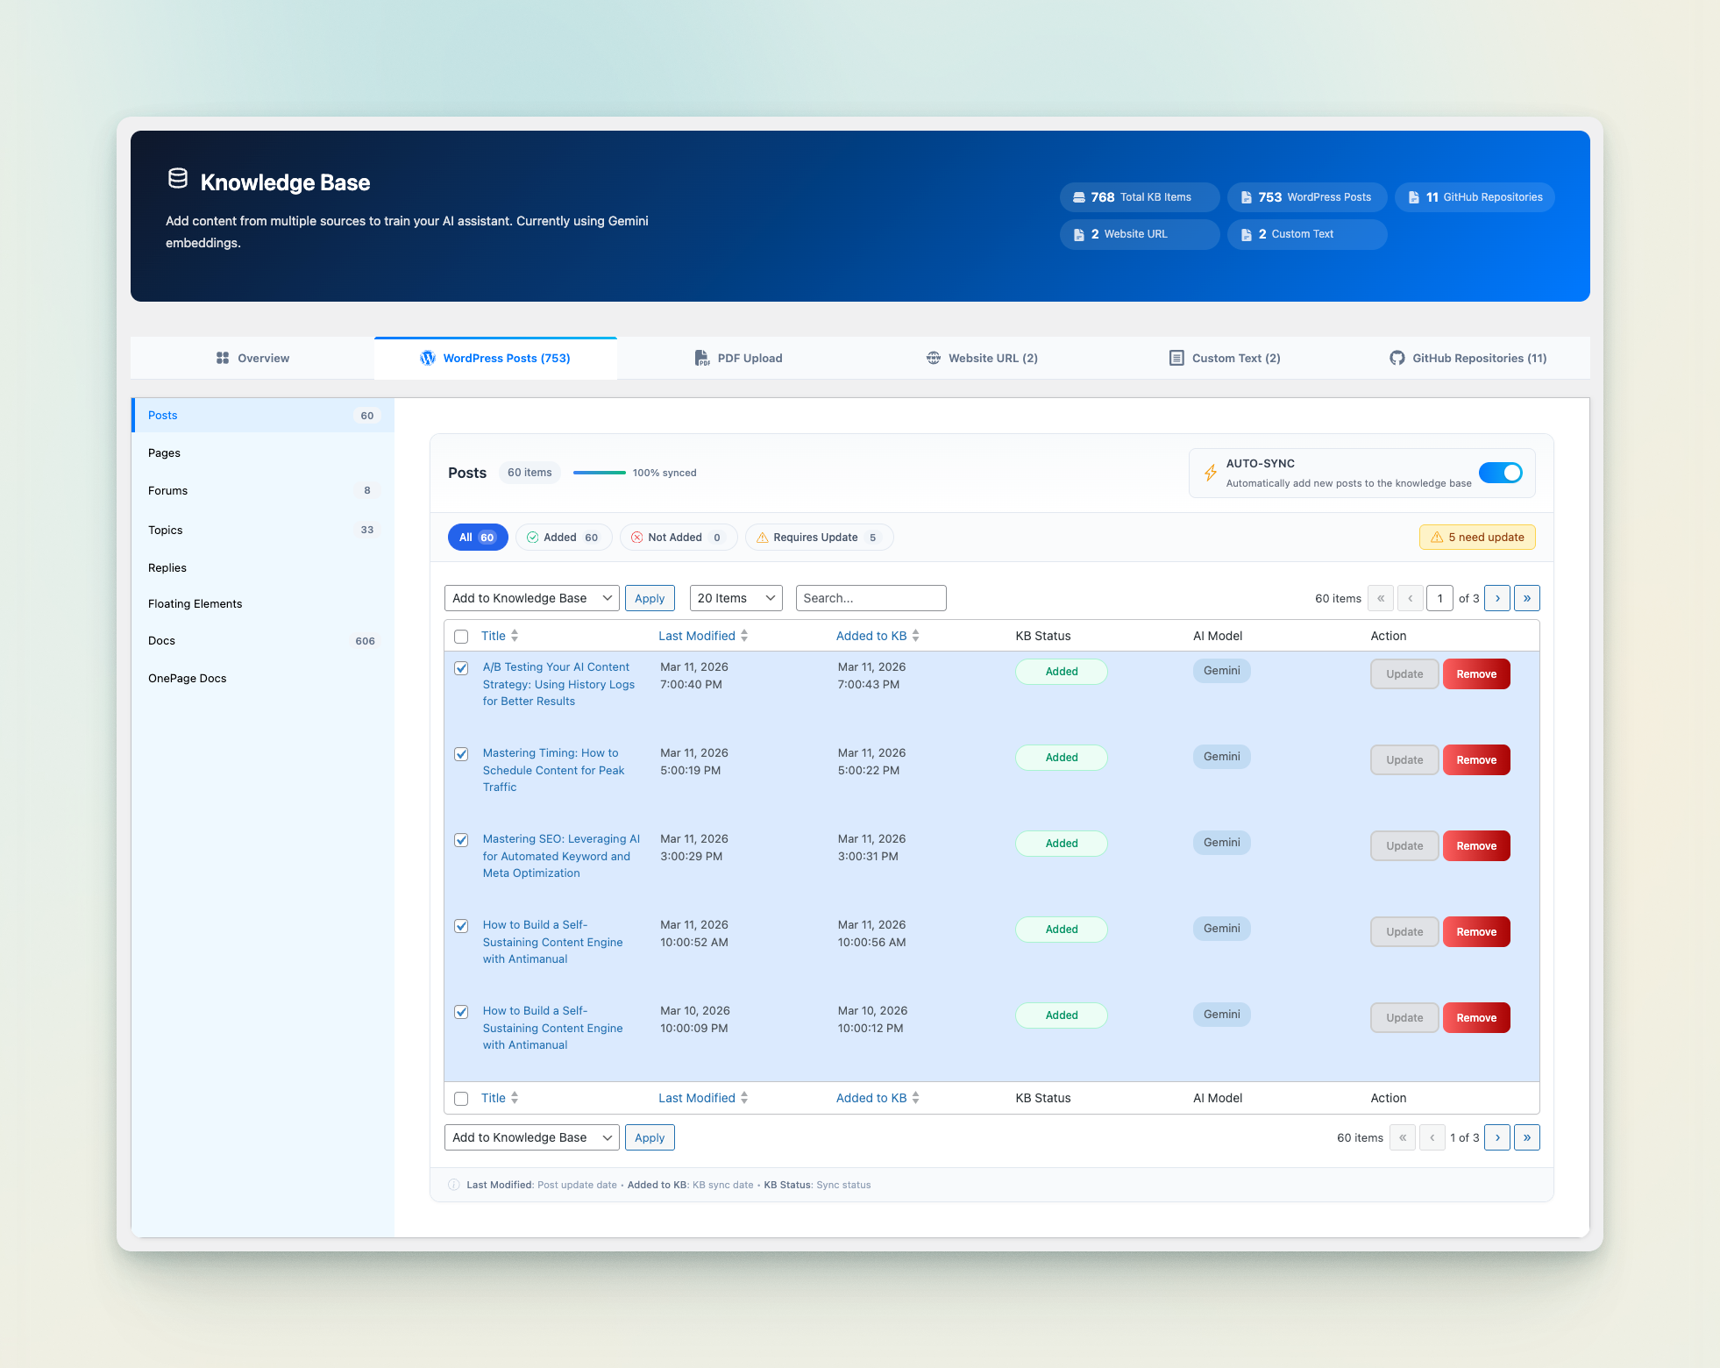Go to last page with top double-arrow
Image resolution: width=1720 pixels, height=1368 pixels.
coord(1526,598)
